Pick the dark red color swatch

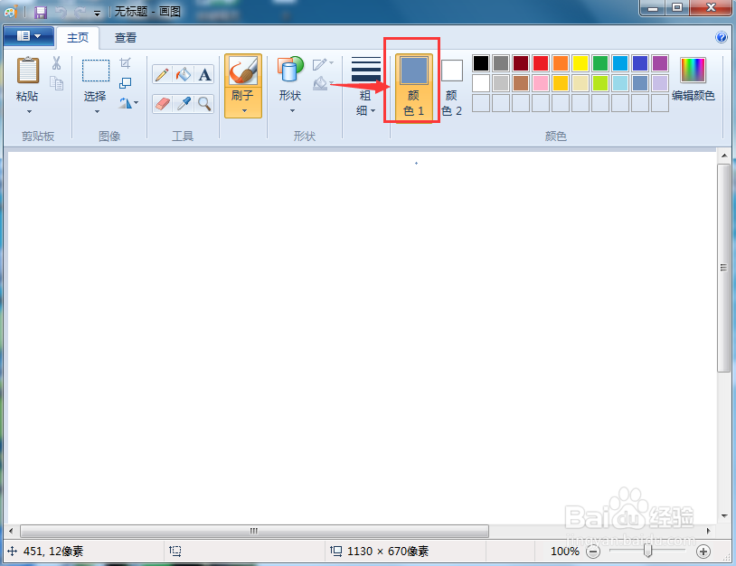tap(521, 63)
